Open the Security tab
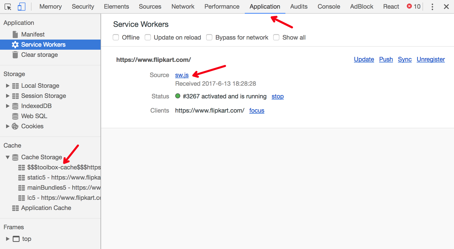 pyautogui.click(x=83, y=7)
